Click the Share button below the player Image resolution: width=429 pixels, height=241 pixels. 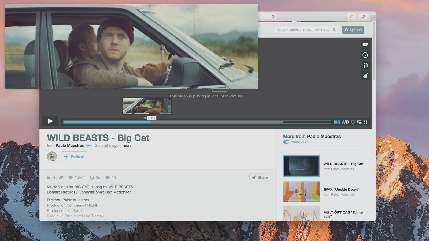260,177
